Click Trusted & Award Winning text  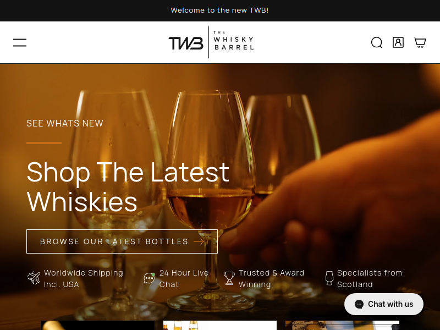(271, 279)
